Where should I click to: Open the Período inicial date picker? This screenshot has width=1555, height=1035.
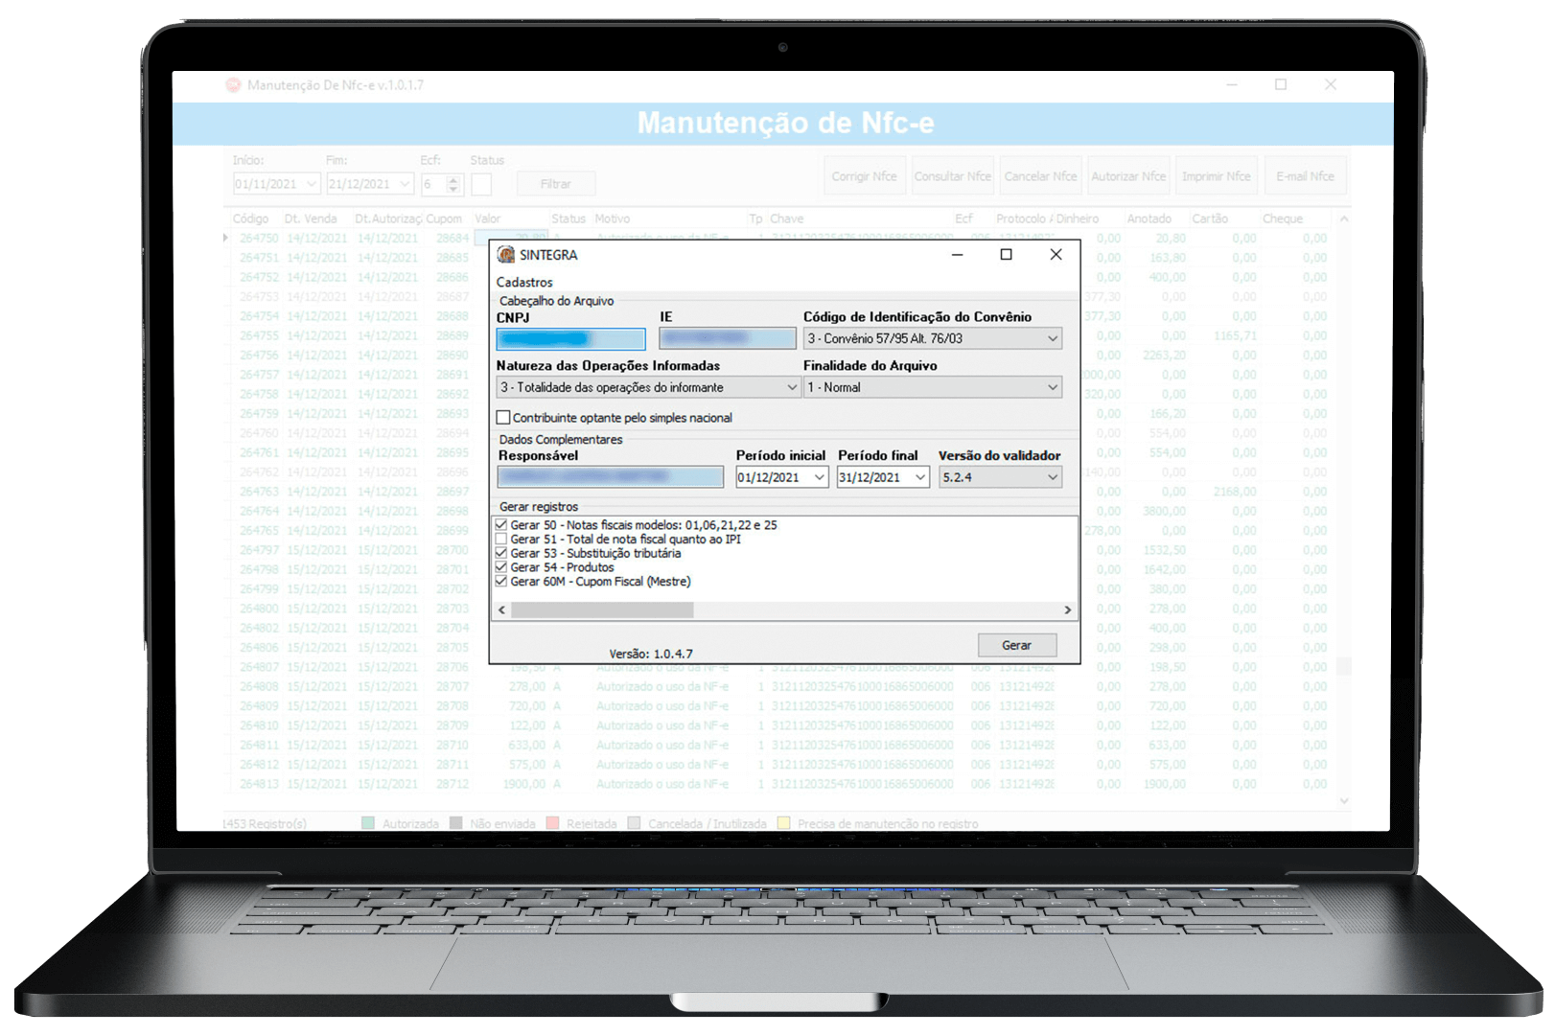pos(819,477)
